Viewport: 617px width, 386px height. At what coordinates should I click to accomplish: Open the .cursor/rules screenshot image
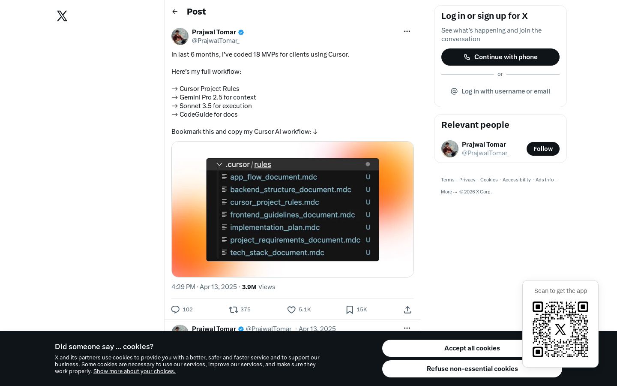point(293,209)
